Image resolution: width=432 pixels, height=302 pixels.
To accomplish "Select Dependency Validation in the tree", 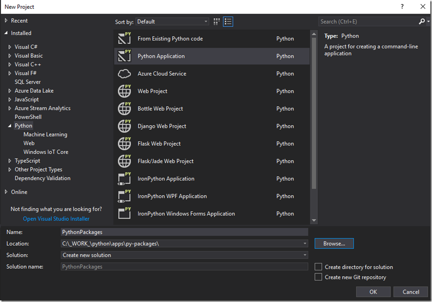I will pos(42,178).
